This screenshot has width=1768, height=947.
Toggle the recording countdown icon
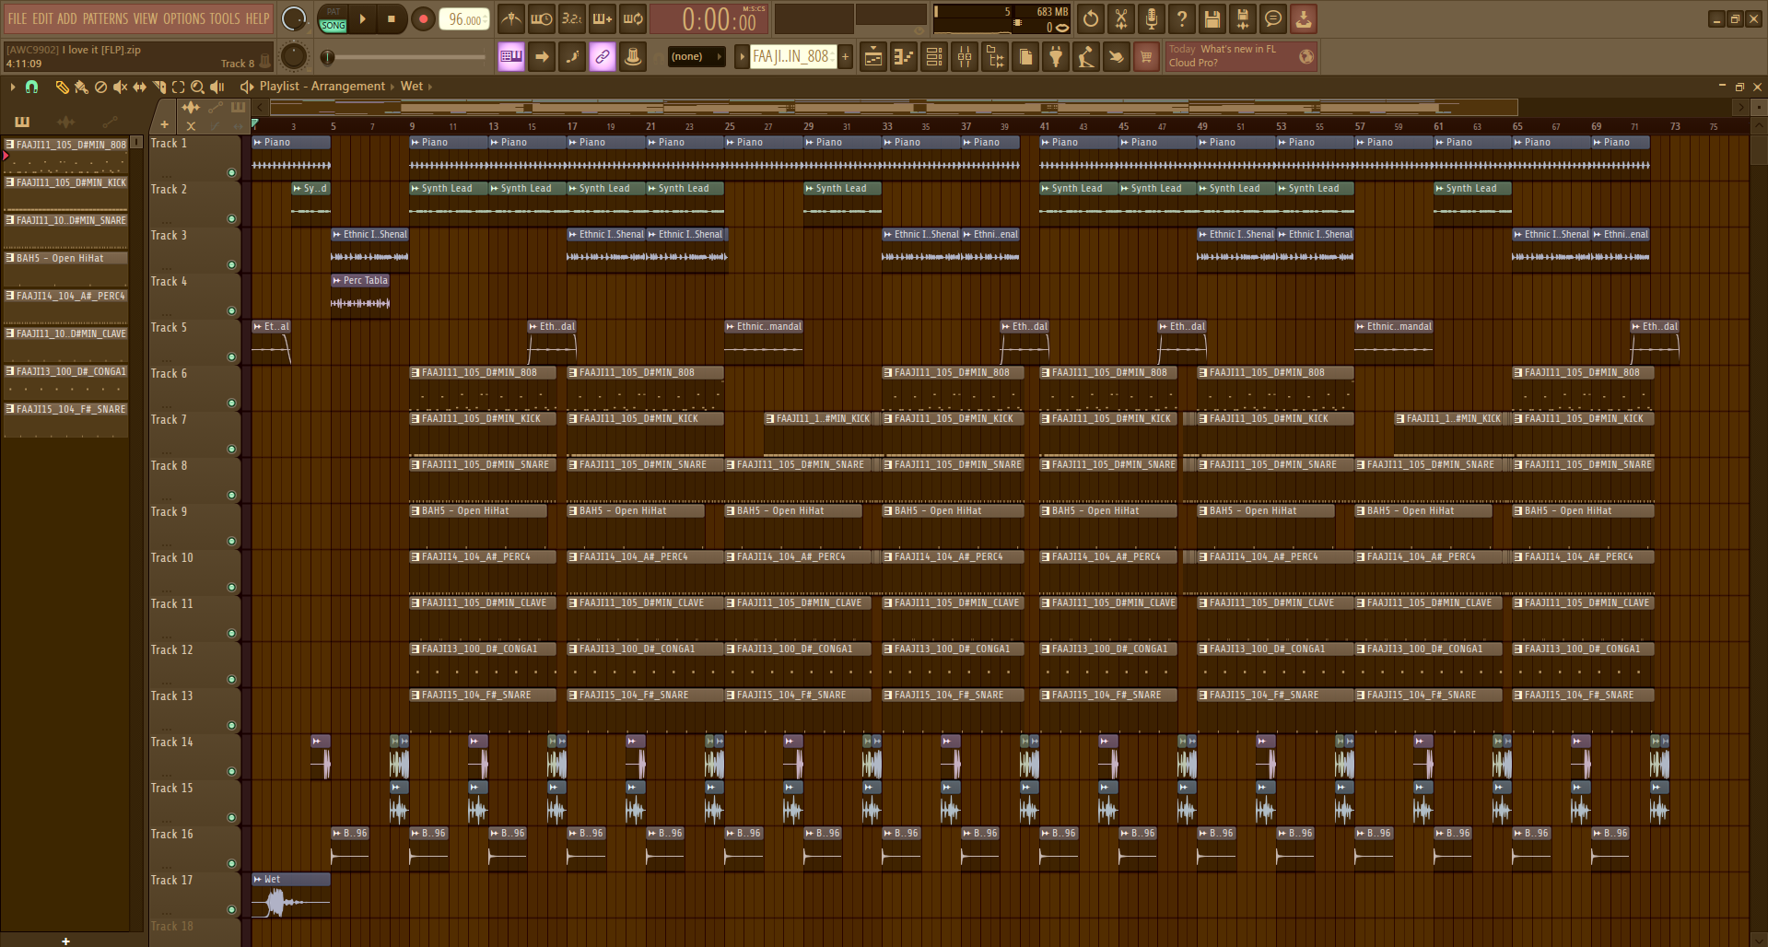(572, 18)
